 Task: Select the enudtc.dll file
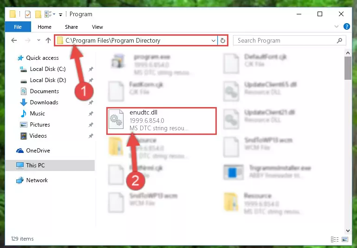tap(162, 121)
